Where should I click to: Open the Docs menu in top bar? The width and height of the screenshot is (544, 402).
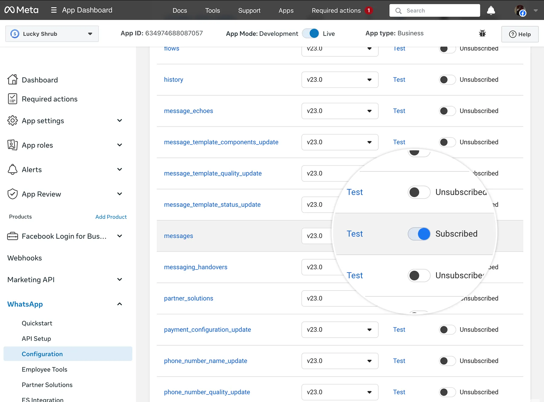(180, 11)
